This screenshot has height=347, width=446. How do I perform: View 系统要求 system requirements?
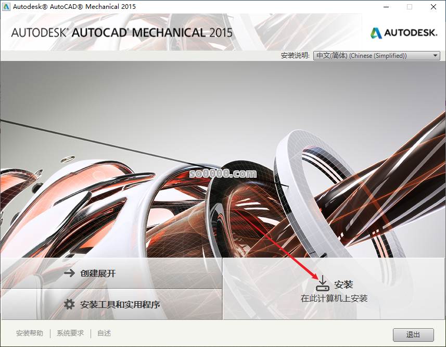point(70,333)
